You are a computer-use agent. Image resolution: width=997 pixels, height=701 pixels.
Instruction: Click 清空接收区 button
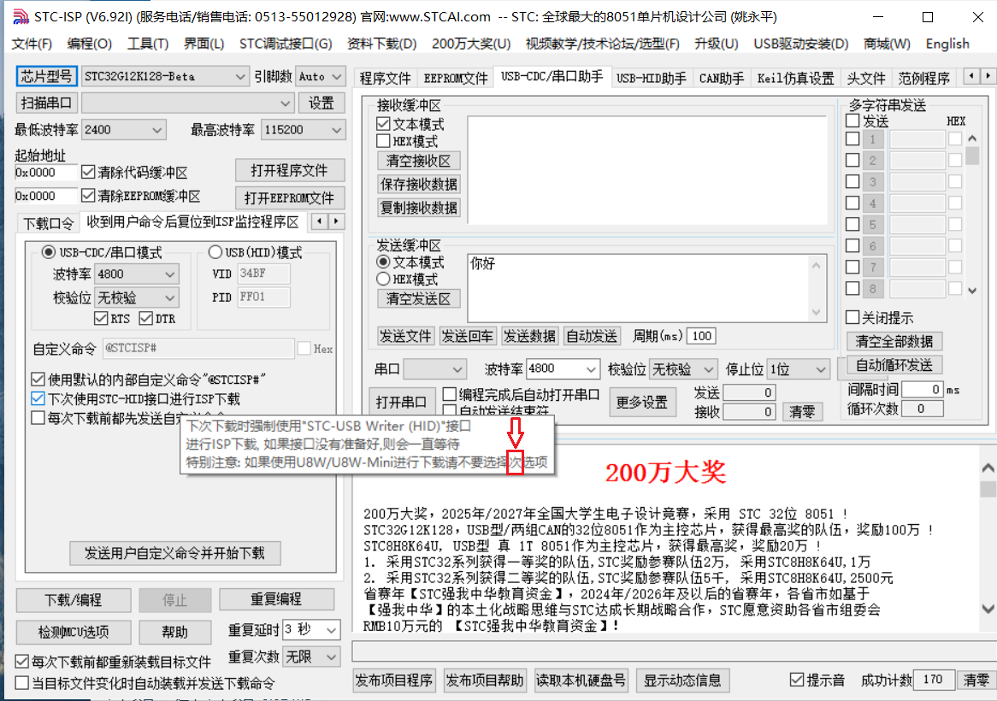click(418, 161)
